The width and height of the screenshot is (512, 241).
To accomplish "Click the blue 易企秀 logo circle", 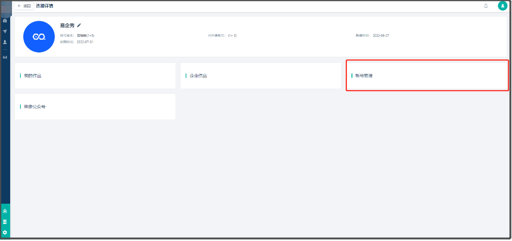I will (39, 36).
